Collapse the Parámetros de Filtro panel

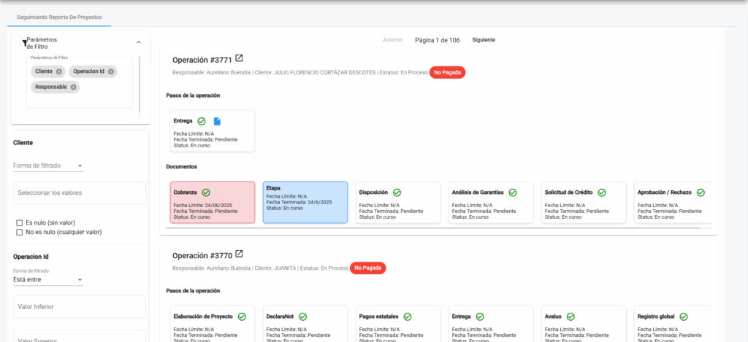(139, 43)
